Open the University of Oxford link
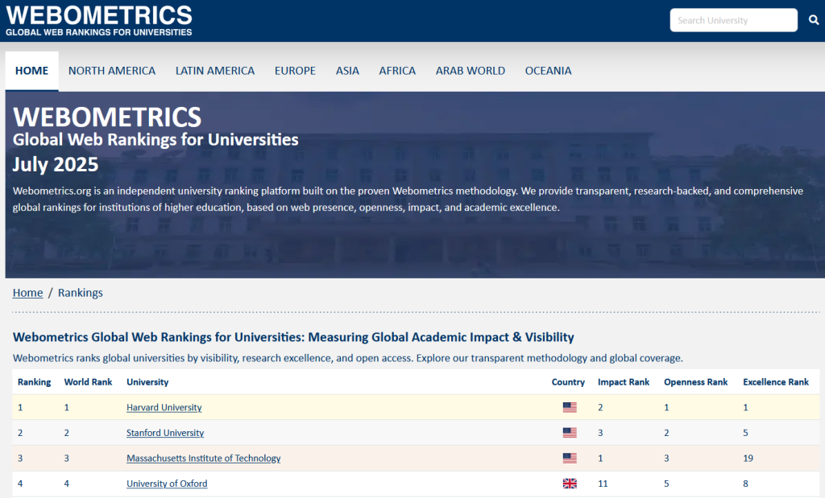The width and height of the screenshot is (825, 498). (x=167, y=484)
